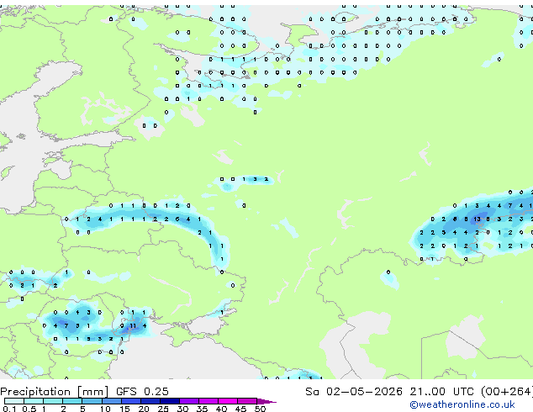Click the '11' precipitation value on the map
This screenshot has width=533, height=412.
[x=133, y=325]
